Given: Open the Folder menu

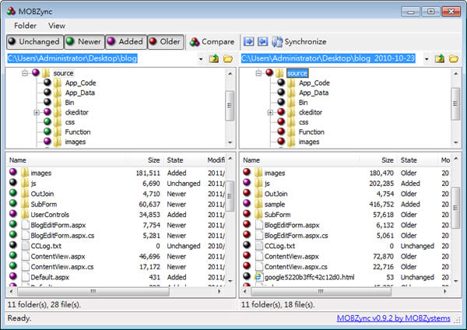Looking at the screenshot, I should coord(25,25).
